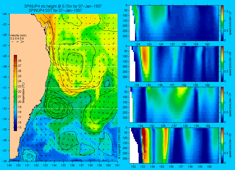This screenshot has width=235, height=170.
Task: Open the lat=-31 speed section panel
Action: point(174,105)
